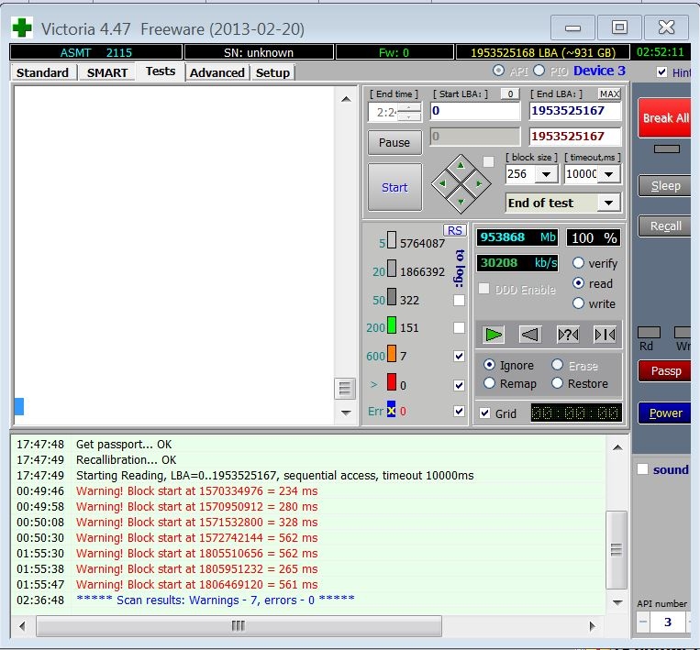The image size is (700, 650).
Task: Switch to the Setup tab
Action: point(272,72)
